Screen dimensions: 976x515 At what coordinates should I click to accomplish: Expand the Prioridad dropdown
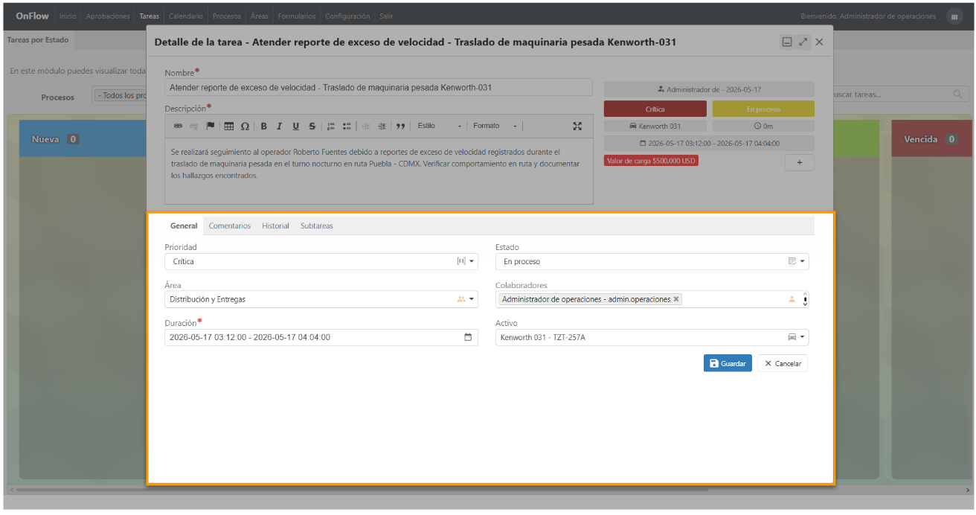321,261
